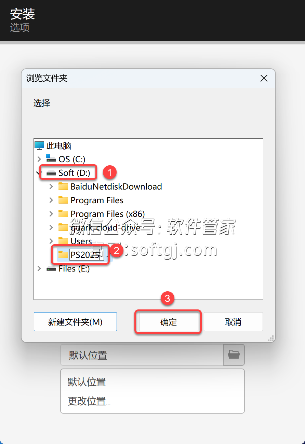Click the BaiduNetdiskDownload folder icon
Viewport: 305px width, 444px height.
coord(63,186)
